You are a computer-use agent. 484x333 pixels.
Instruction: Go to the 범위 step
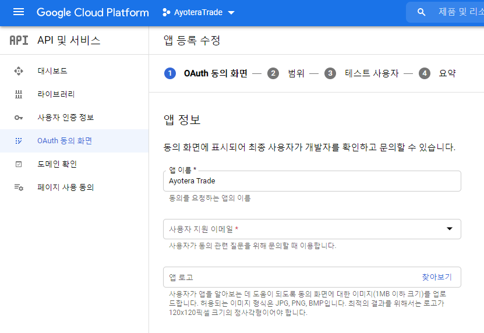pos(296,73)
